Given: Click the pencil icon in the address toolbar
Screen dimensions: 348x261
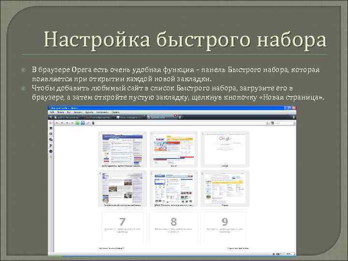Looking at the screenshot, I should pos(88,123).
